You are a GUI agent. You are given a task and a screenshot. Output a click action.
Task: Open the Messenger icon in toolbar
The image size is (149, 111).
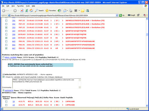87,10
